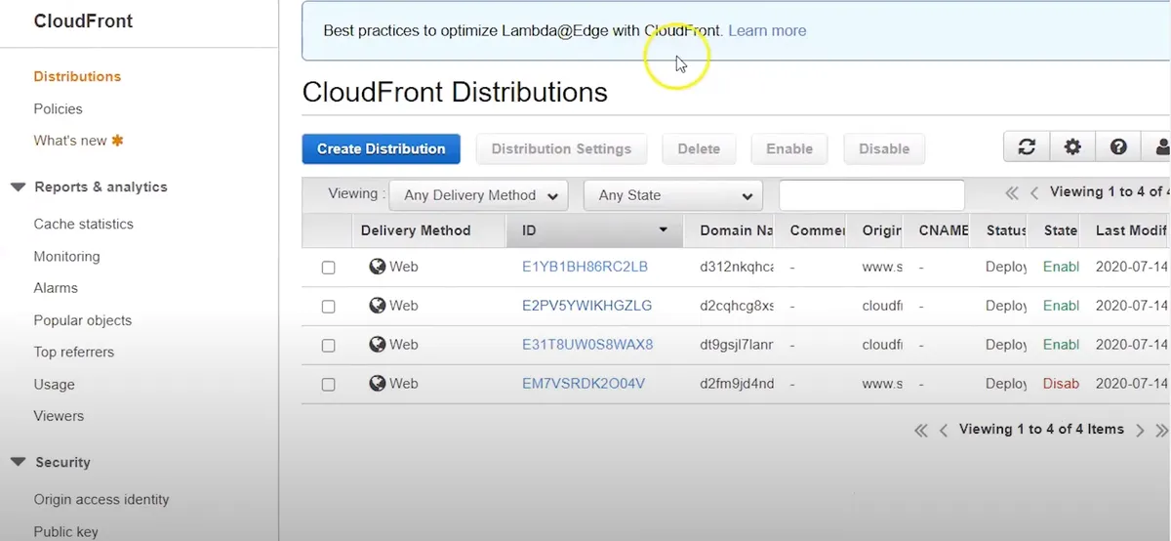The width and height of the screenshot is (1171, 541).
Task: Open distribution E1YB1BH86RC2LB link
Action: (x=585, y=267)
